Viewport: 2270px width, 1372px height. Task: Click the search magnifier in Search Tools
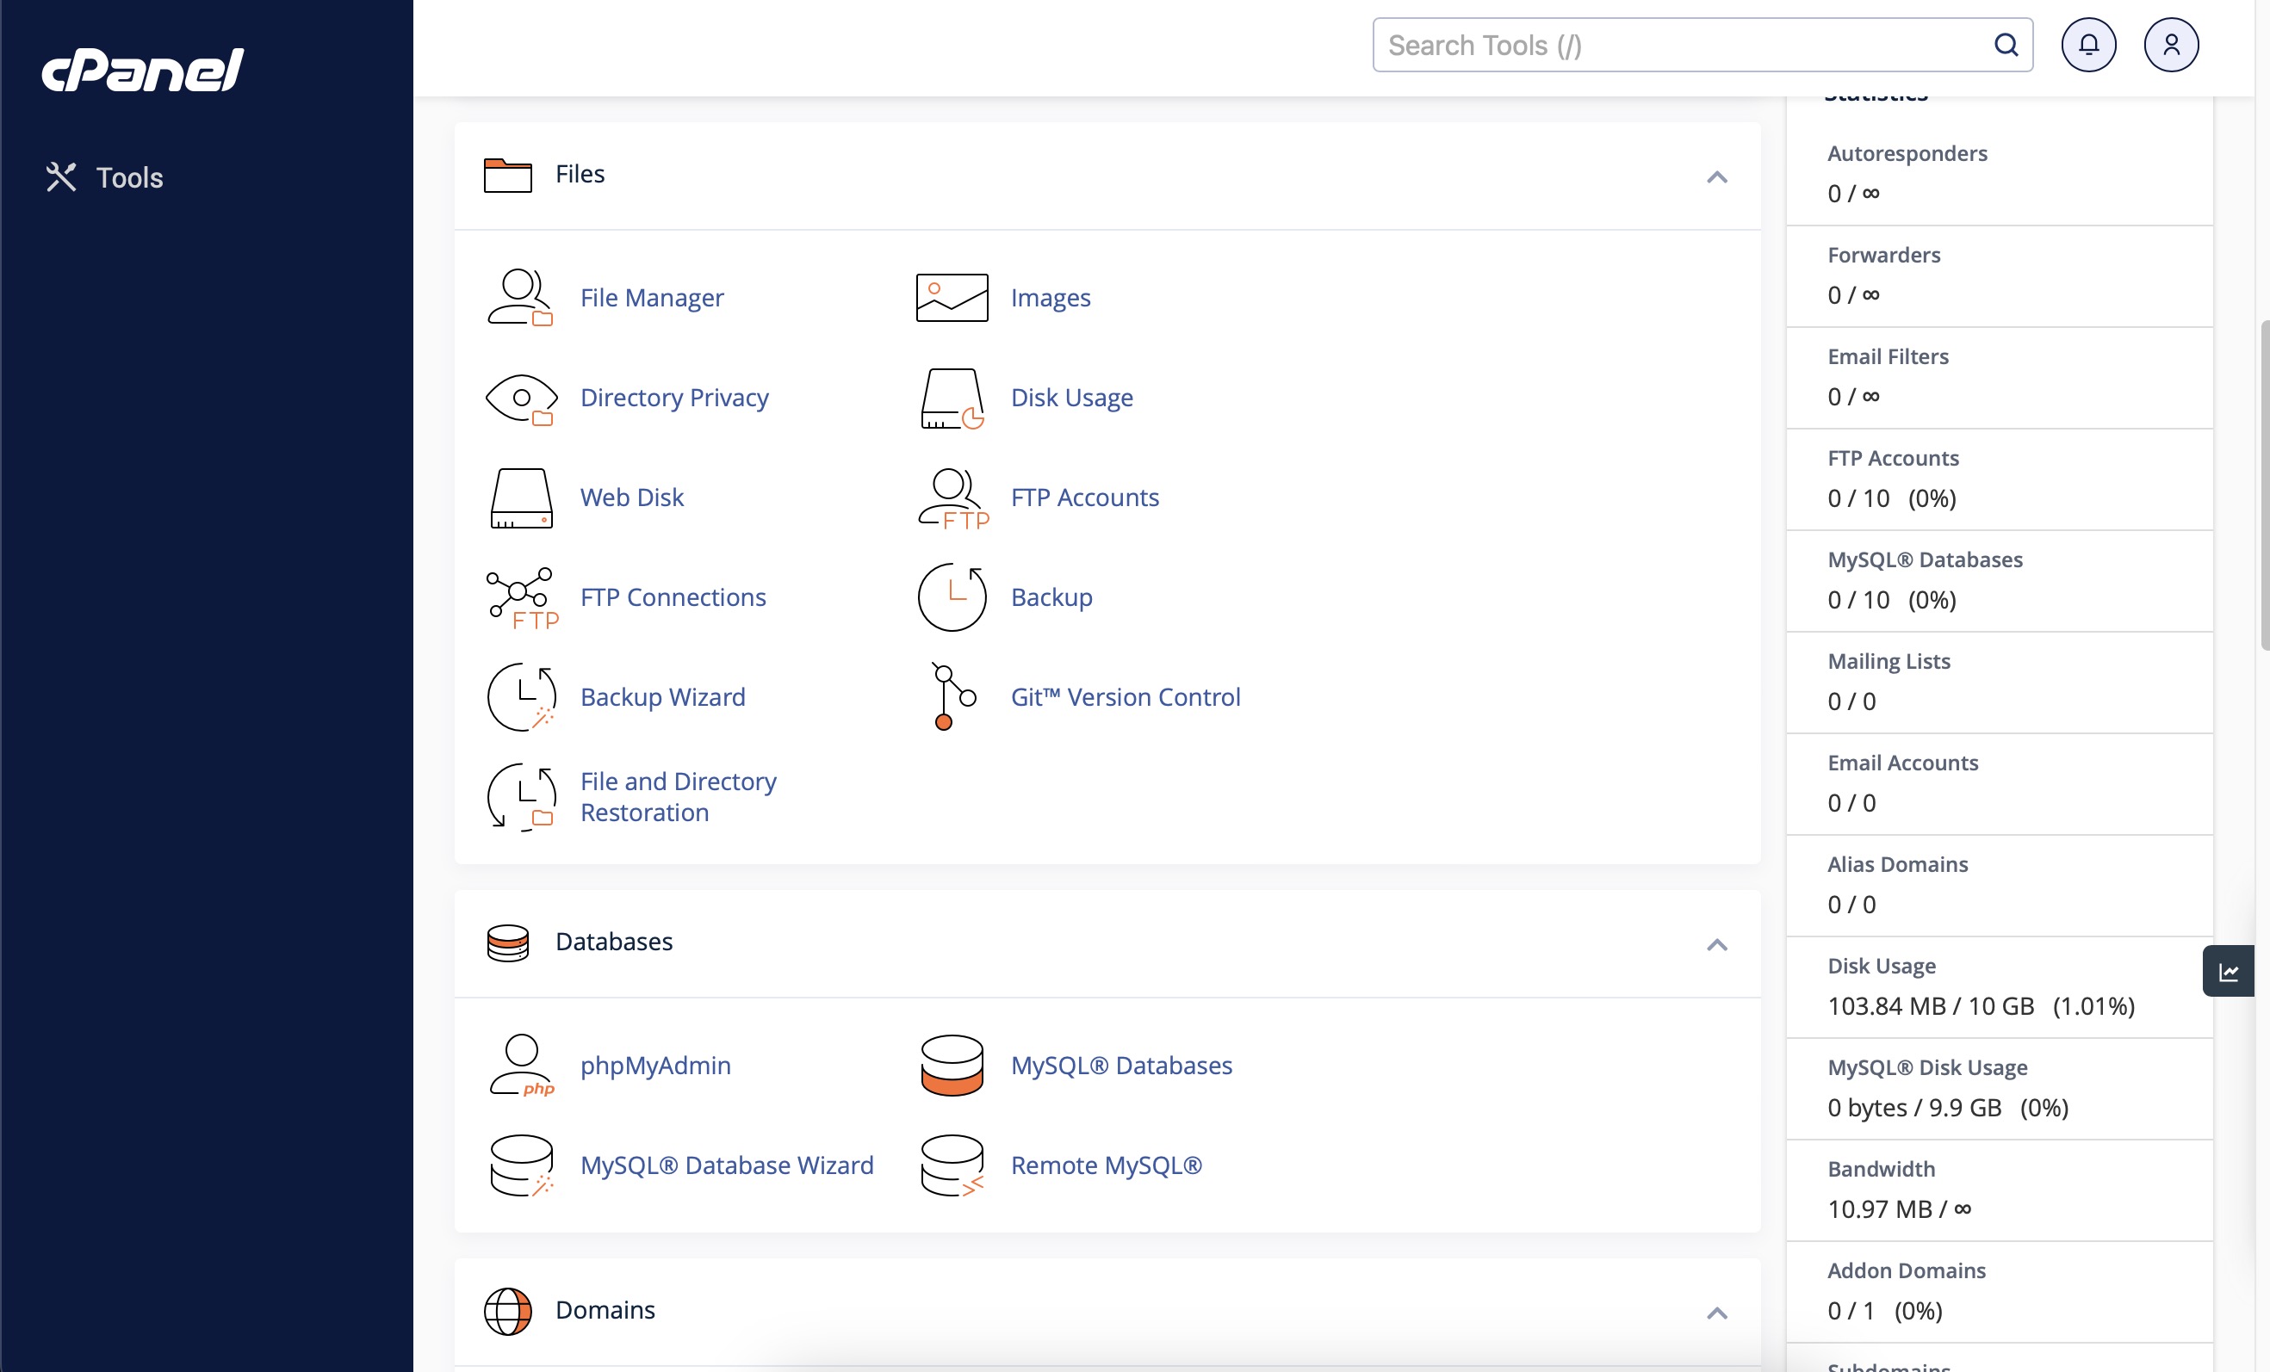click(x=2006, y=44)
